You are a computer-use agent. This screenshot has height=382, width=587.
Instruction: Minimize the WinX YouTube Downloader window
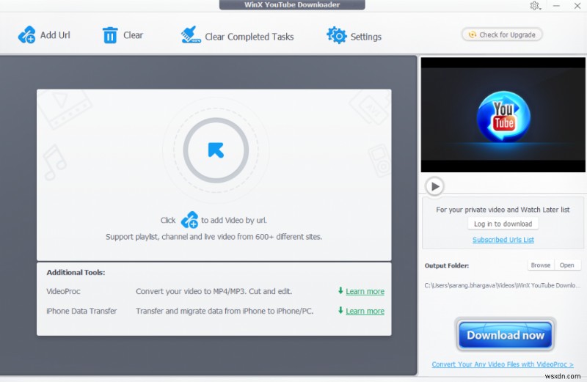pos(557,6)
